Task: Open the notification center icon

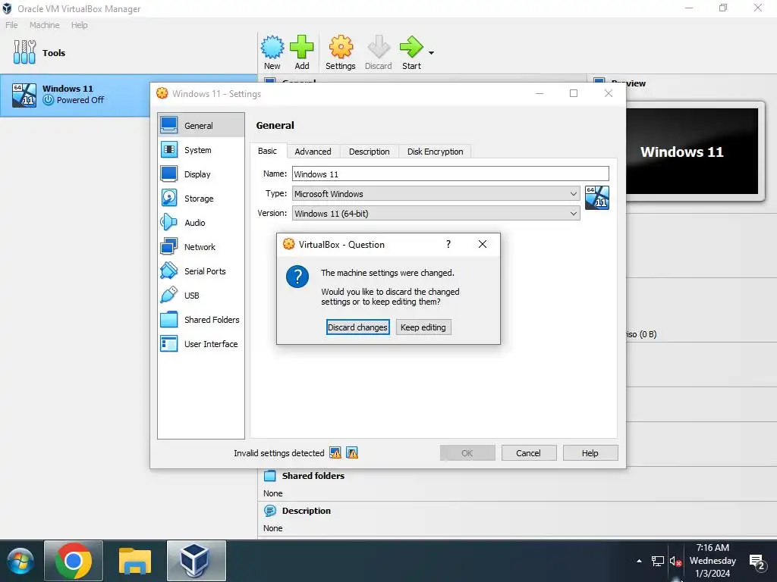Action: (757, 562)
